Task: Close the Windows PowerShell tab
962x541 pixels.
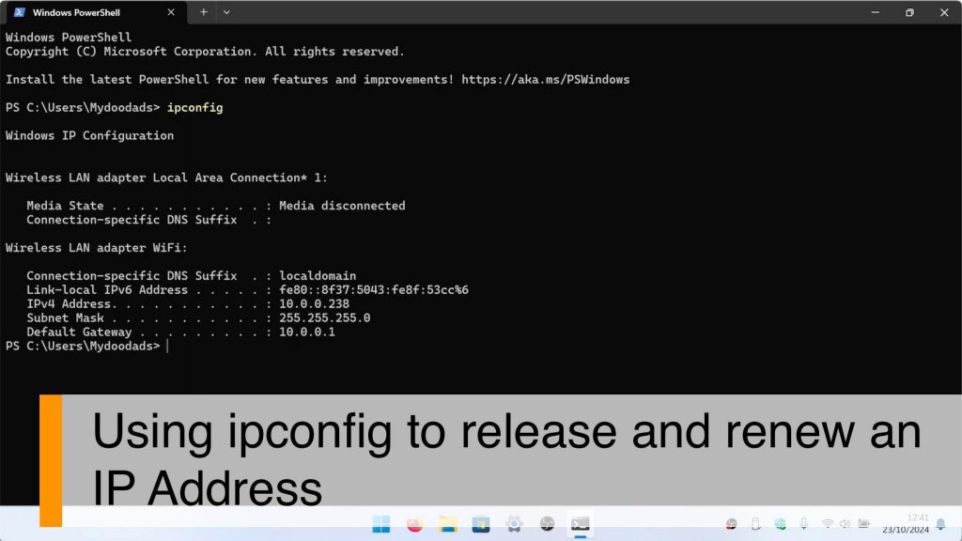Action: tap(171, 12)
